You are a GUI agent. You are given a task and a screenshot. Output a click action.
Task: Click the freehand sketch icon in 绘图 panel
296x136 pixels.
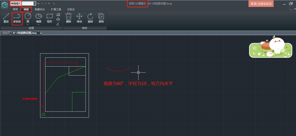[x=58, y=24]
